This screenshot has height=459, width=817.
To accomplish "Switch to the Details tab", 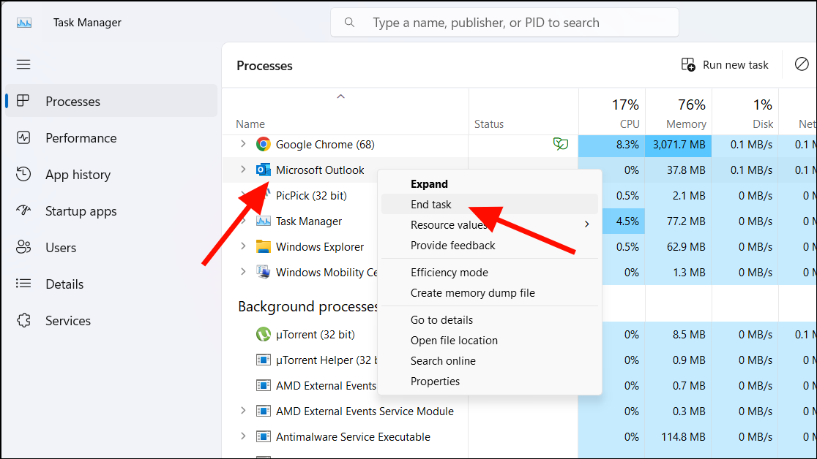I will click(x=111, y=284).
